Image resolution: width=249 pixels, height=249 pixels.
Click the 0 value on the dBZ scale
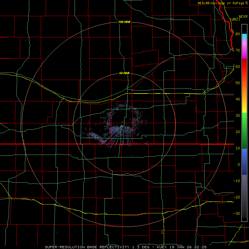[x=239, y=165]
